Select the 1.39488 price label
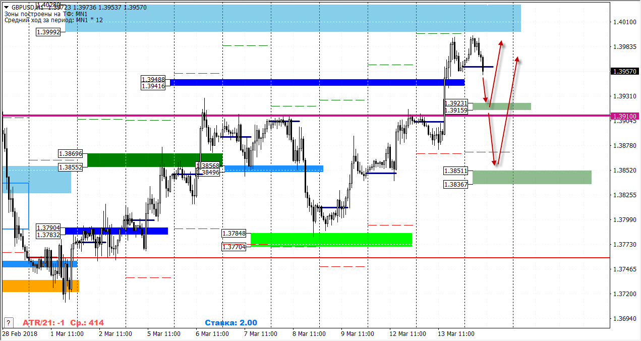The image size is (641, 341). (154, 79)
